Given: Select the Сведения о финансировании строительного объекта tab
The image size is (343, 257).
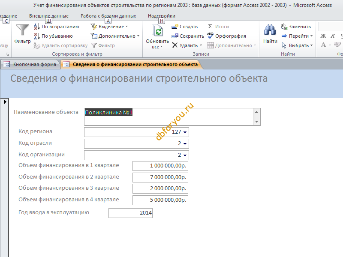Looking at the screenshot, I should point(131,64).
